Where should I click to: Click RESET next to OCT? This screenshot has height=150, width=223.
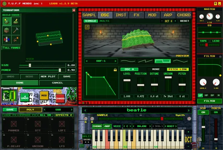(185, 21)
